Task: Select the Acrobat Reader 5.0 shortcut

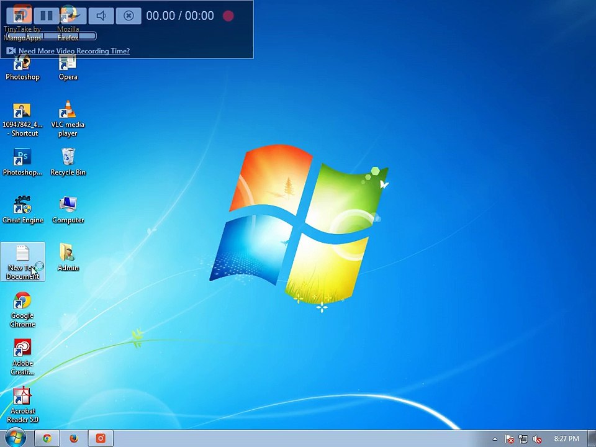Action: coord(22,405)
